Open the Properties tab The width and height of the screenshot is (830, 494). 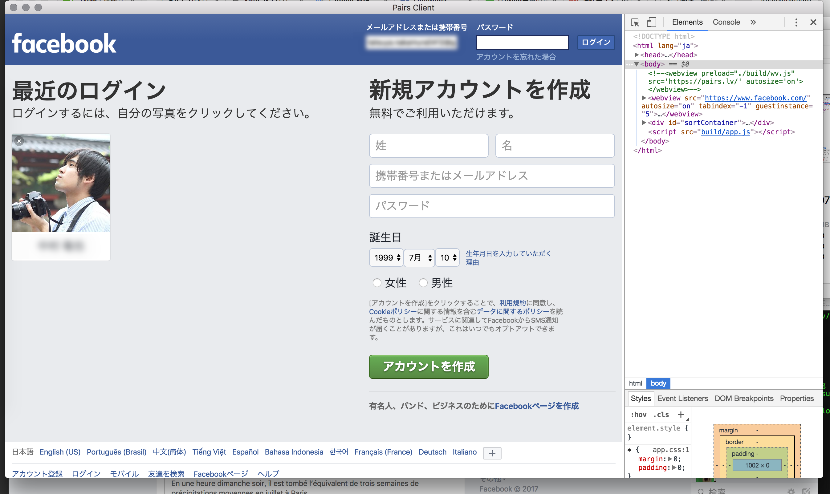[x=797, y=399]
